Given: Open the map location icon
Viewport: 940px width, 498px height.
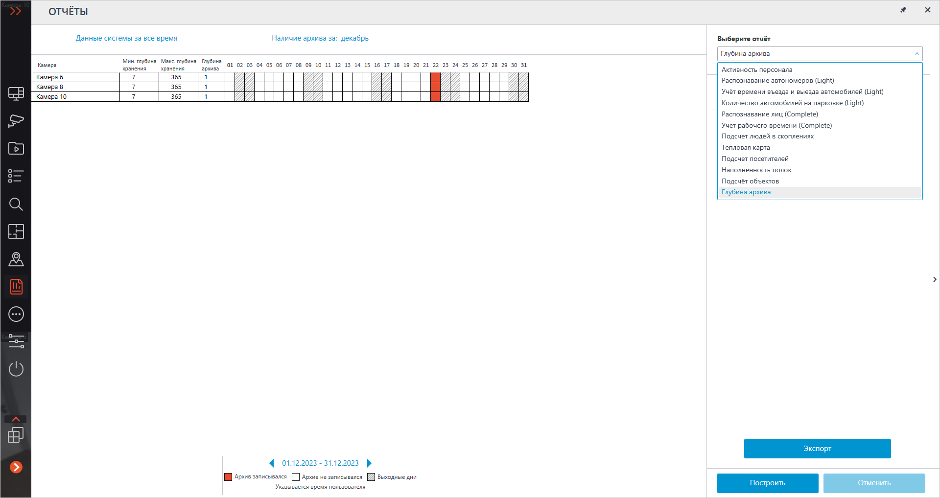Looking at the screenshot, I should tap(16, 259).
